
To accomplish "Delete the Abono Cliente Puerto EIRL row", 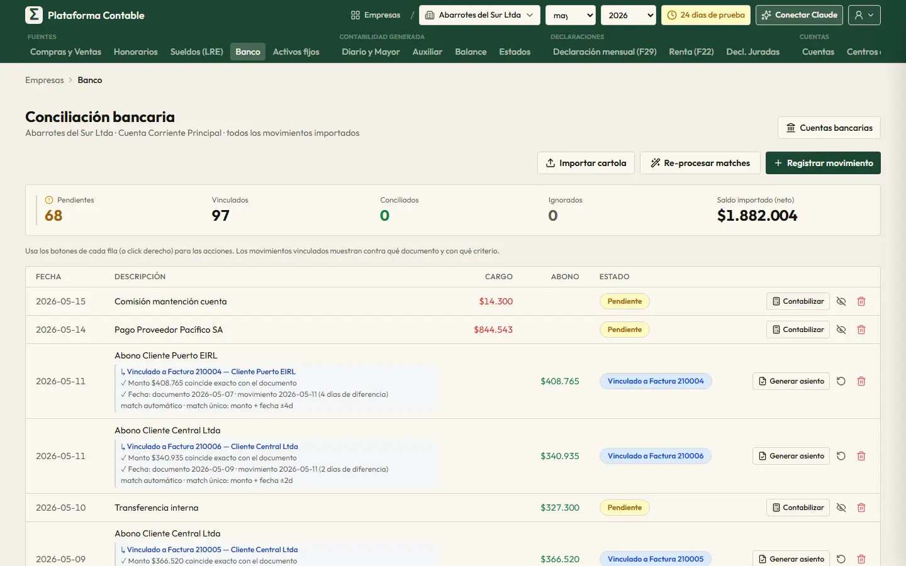I will (x=861, y=381).
